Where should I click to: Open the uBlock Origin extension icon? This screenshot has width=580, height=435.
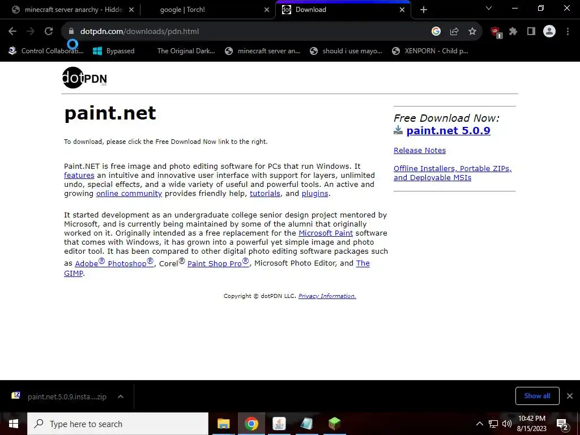pos(496,32)
